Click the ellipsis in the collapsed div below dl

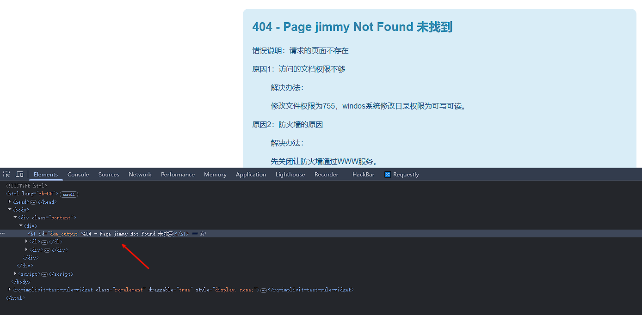click(x=47, y=250)
